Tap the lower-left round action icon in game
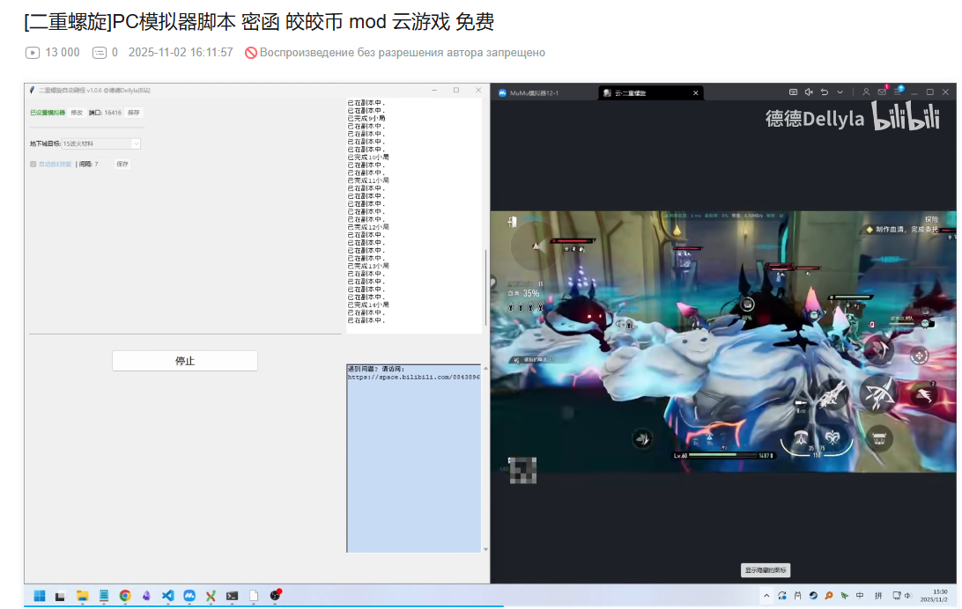The width and height of the screenshot is (962, 609). (641, 438)
